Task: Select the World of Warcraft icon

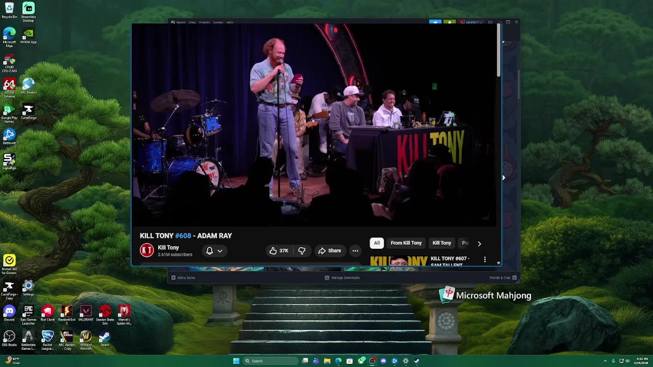Action: [x=86, y=340]
